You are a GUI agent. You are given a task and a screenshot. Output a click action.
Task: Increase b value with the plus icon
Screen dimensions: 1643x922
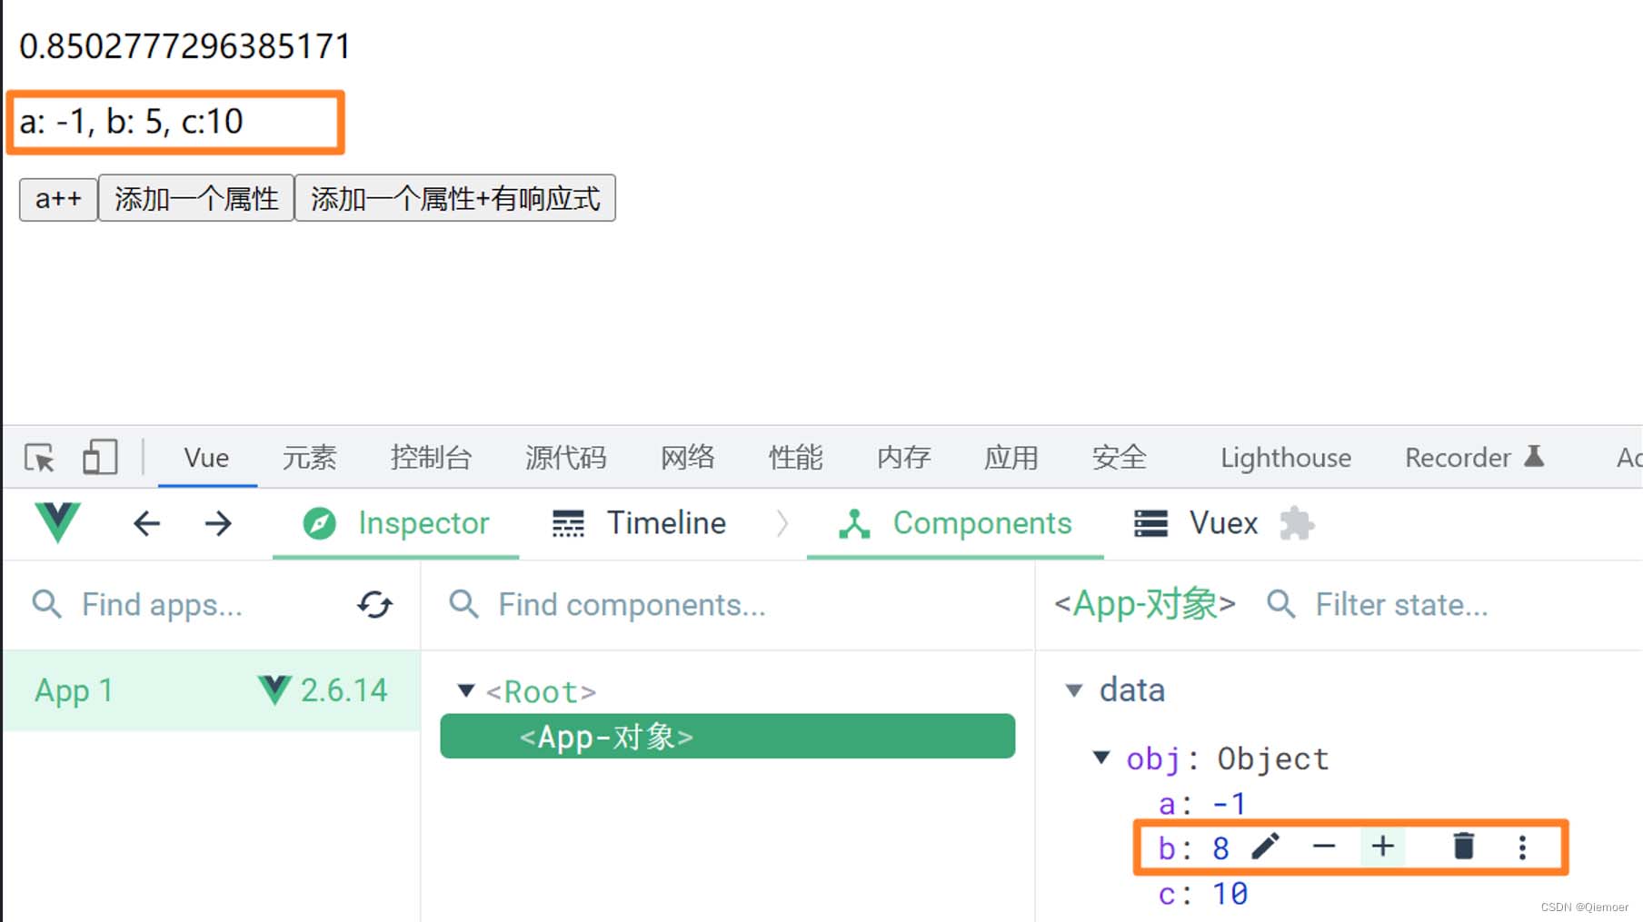(1383, 847)
